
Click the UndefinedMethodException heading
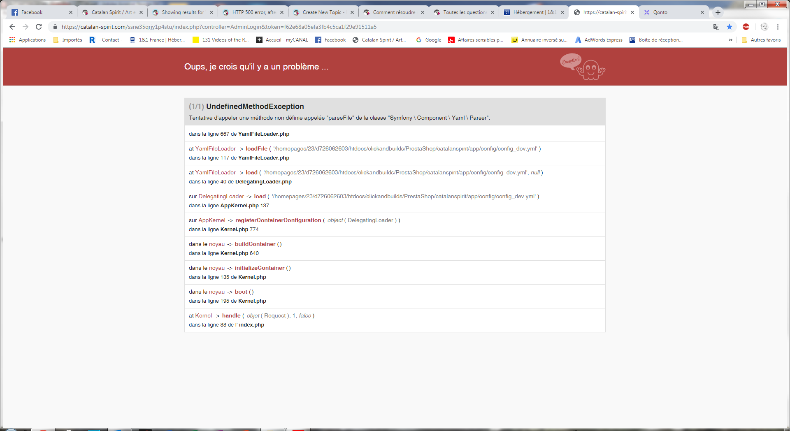(x=255, y=107)
